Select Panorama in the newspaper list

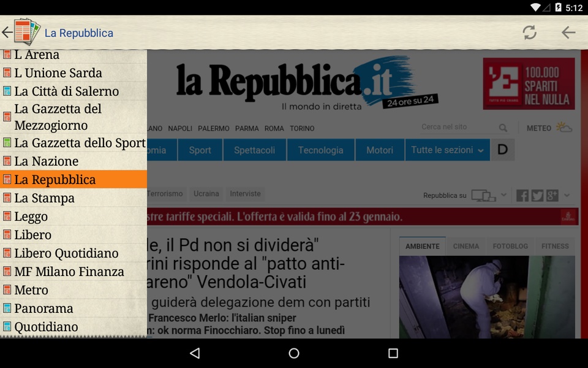[x=73, y=309]
